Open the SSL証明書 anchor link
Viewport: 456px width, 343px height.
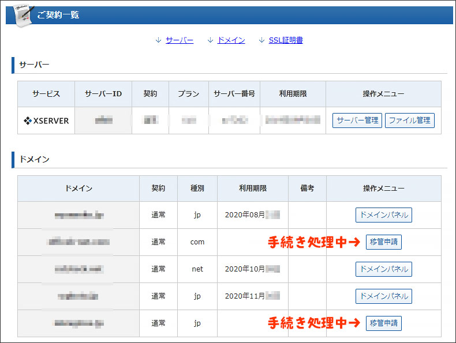point(286,40)
